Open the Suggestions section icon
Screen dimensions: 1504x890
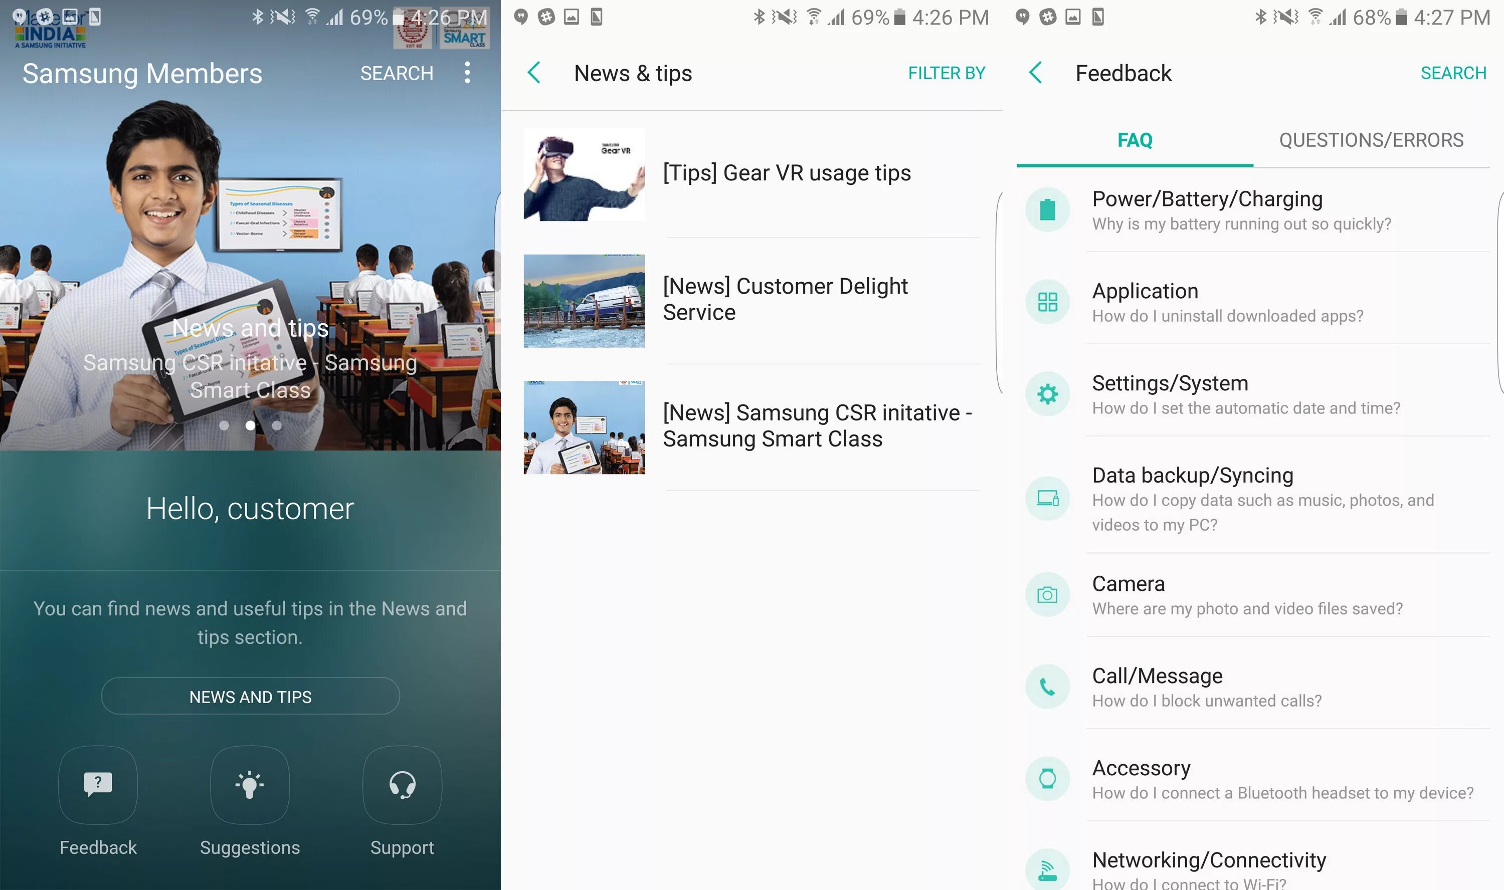[249, 784]
